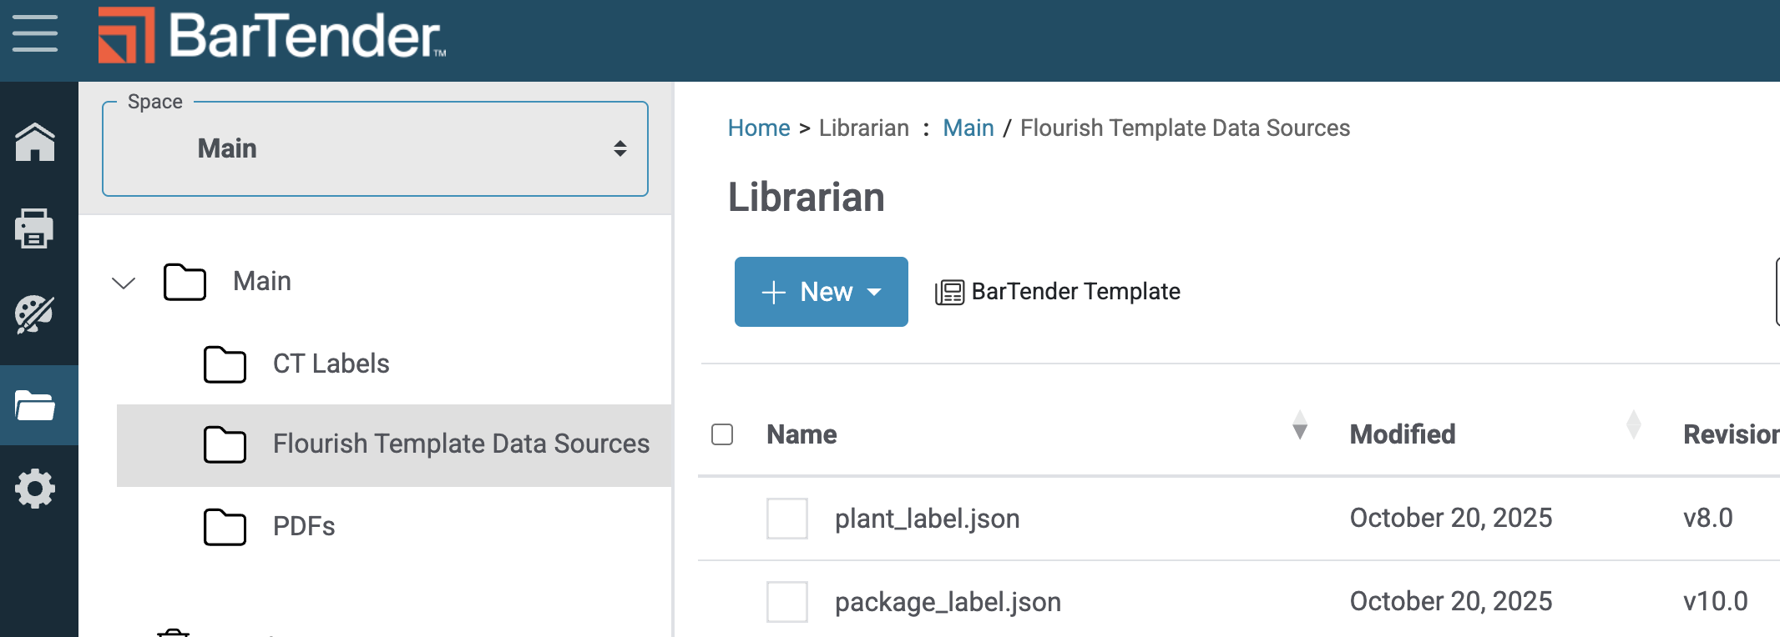Select the PDFs folder in tree
This screenshot has height=637, width=1780.
coord(304,526)
